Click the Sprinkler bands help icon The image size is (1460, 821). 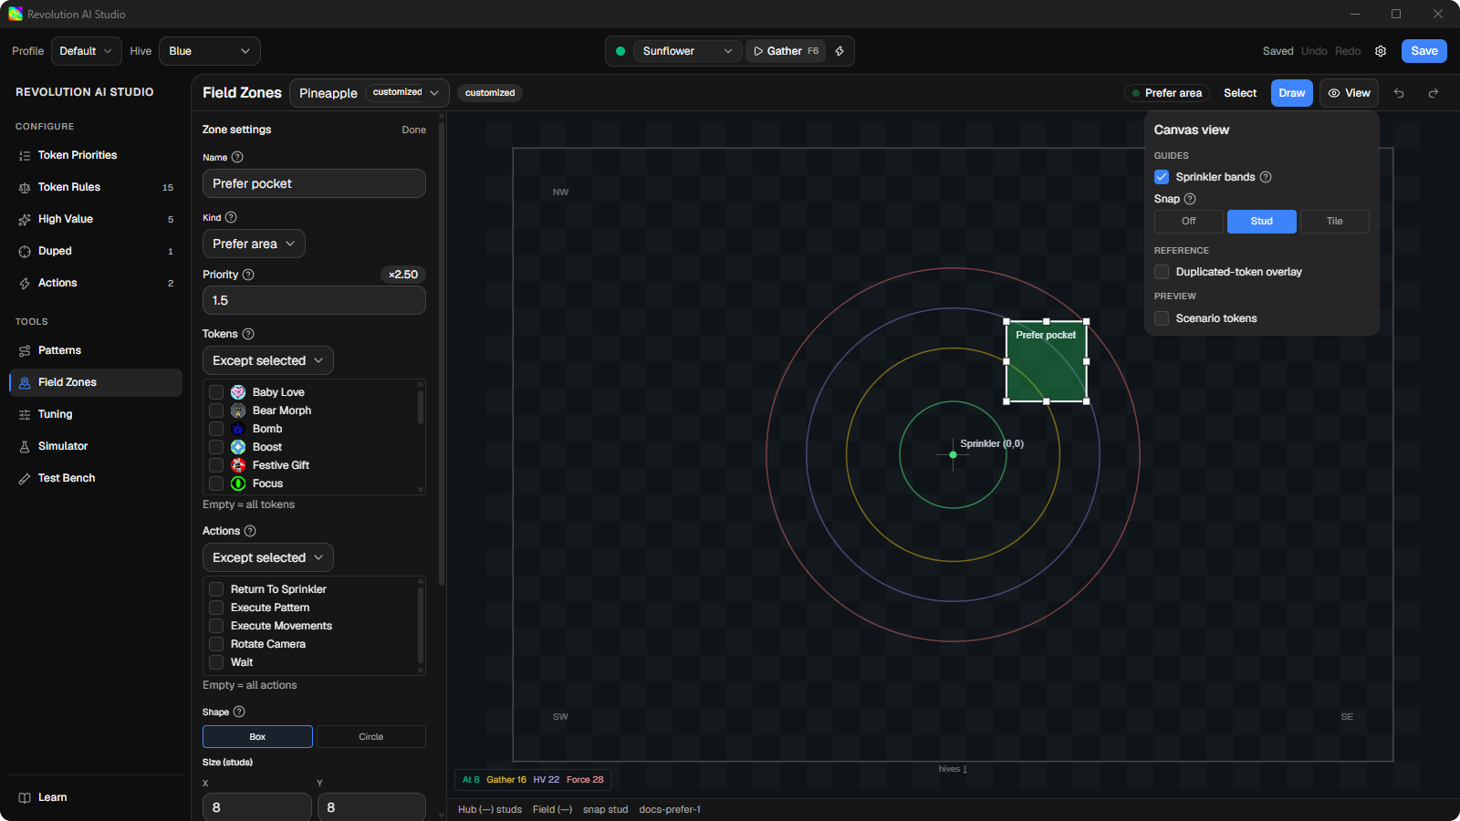click(1266, 177)
